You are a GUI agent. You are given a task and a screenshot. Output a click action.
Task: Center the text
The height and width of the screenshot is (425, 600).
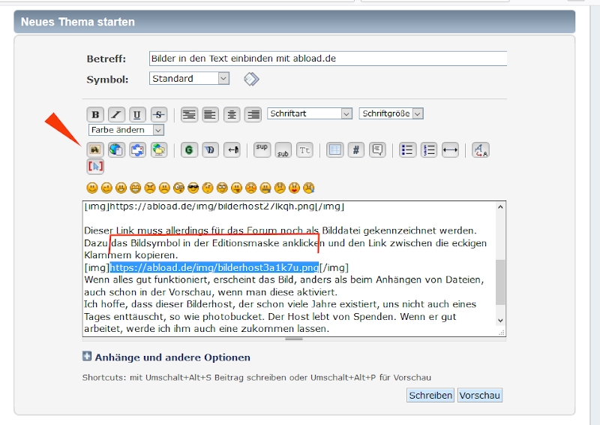pyautogui.click(x=232, y=114)
